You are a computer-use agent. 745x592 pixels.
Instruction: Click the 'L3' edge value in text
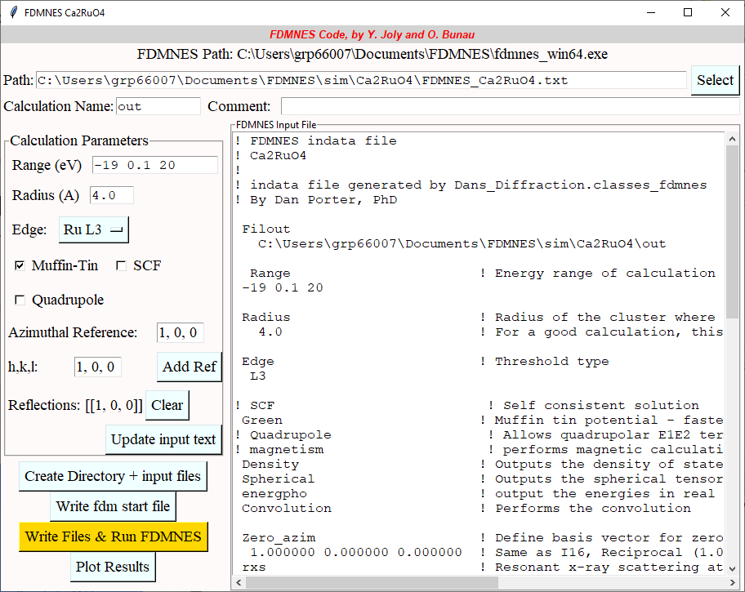click(257, 376)
